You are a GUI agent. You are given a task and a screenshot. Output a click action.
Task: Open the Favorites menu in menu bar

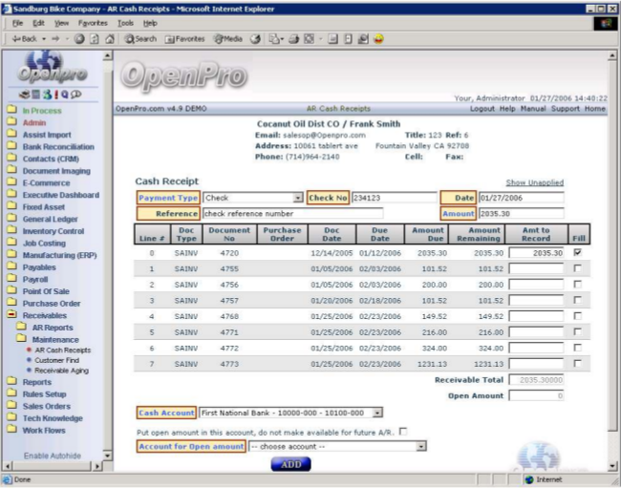(x=93, y=22)
